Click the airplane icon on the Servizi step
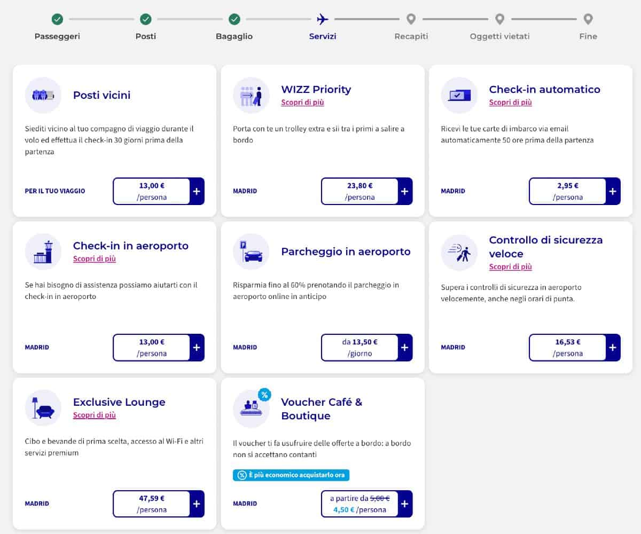Screen dimensions: 641x534 point(322,19)
